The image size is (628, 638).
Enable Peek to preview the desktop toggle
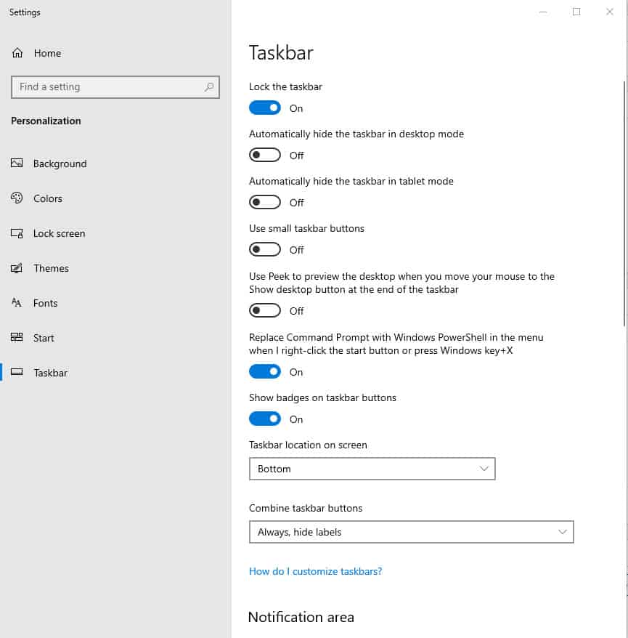264,310
